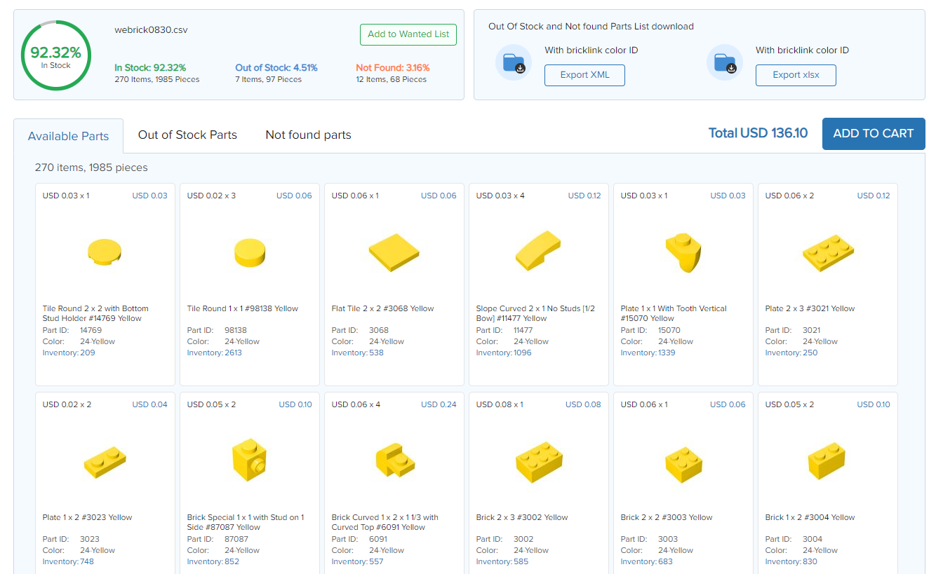Click the 270 items, 1985 pieces list summary

(x=91, y=168)
